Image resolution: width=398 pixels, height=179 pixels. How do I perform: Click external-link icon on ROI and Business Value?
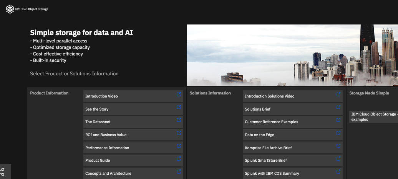pos(179,133)
